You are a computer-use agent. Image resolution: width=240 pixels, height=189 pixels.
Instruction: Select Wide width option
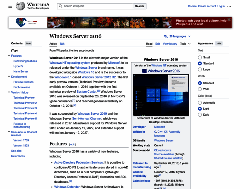[200, 89]
